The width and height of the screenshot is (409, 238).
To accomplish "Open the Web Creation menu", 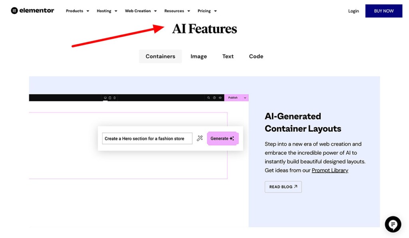I will pos(141,11).
